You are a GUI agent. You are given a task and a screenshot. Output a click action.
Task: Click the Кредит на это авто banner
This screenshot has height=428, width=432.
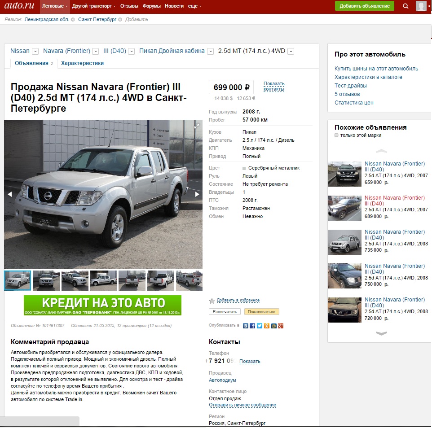point(102,305)
